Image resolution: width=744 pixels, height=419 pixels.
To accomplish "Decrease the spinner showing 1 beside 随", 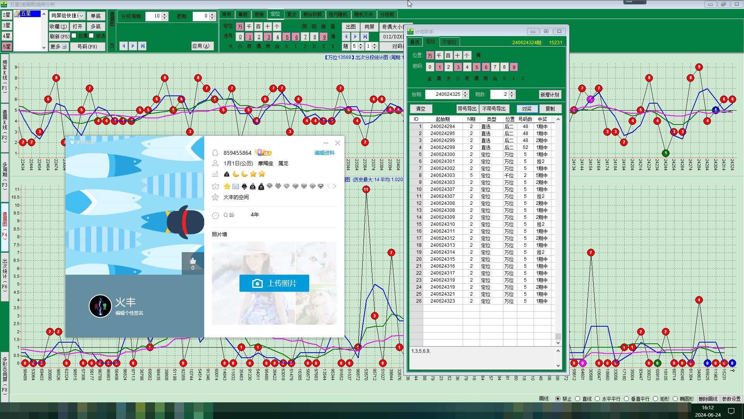I will 374,48.
